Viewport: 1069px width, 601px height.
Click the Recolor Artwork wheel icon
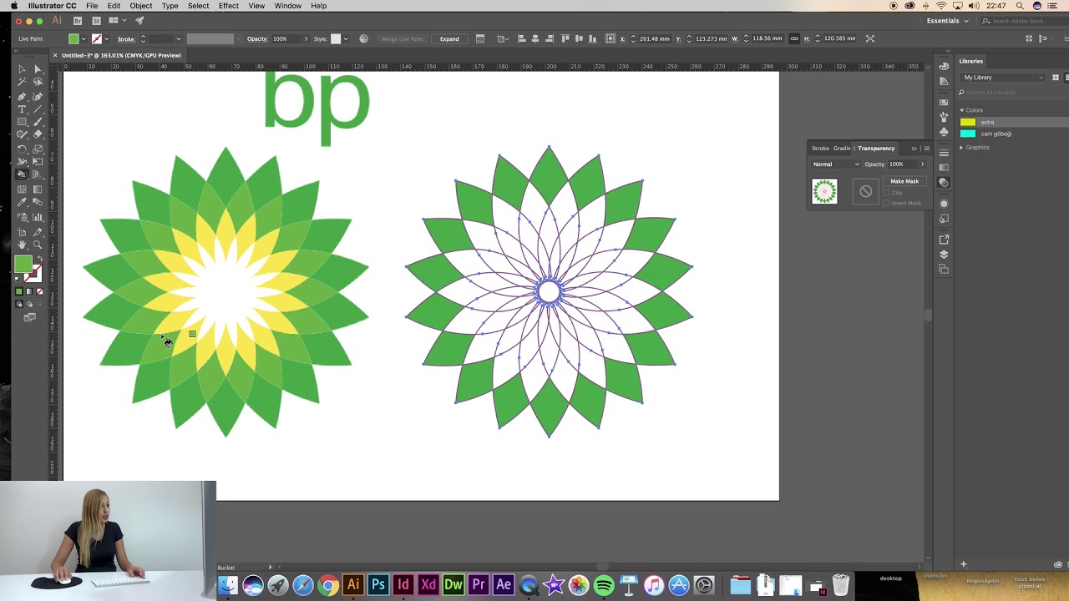point(363,38)
